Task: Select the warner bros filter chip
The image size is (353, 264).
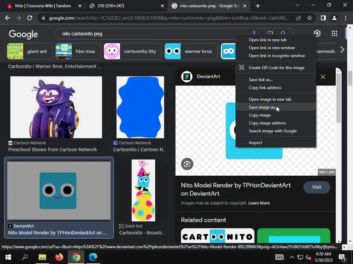Action: click(191, 51)
